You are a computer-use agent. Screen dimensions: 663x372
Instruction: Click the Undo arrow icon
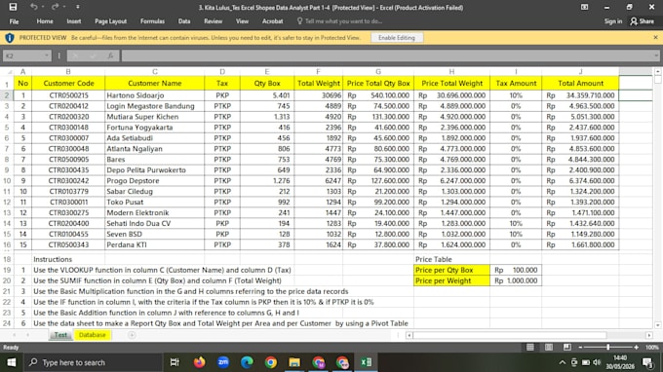point(33,7)
